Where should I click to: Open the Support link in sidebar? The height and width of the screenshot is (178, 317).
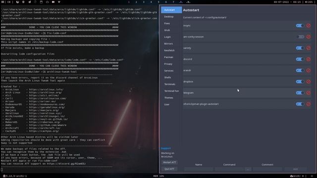coord(166,148)
